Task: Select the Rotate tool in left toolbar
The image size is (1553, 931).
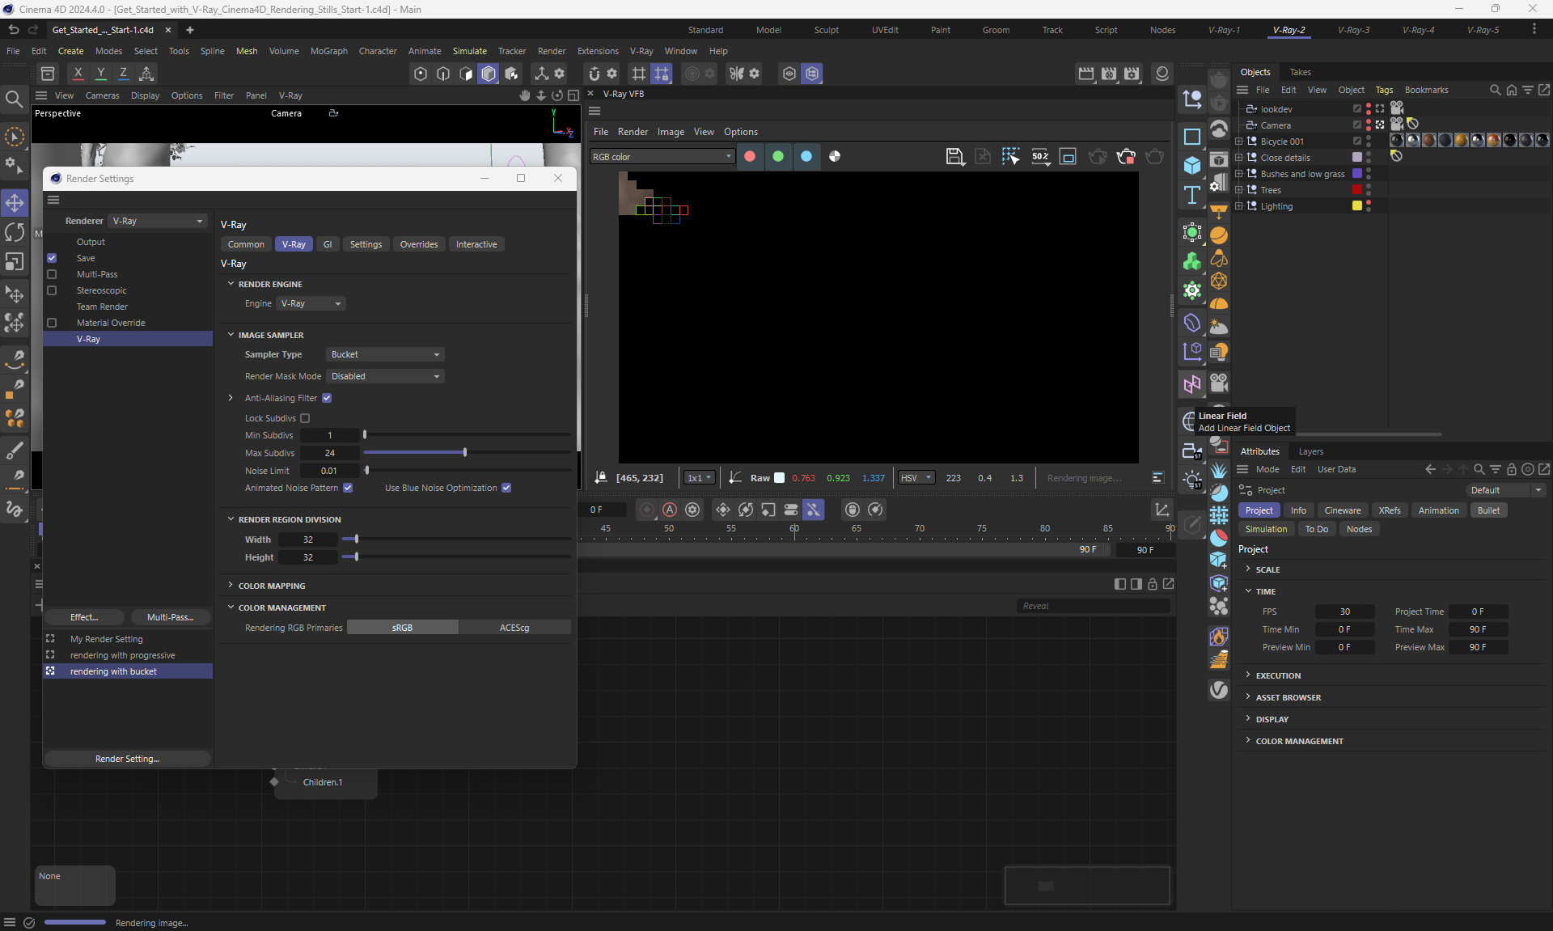Action: [15, 232]
